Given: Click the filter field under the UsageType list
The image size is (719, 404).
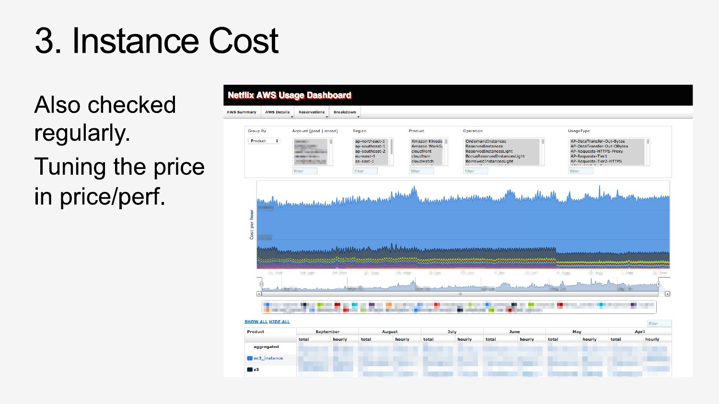Looking at the screenshot, I should point(580,171).
